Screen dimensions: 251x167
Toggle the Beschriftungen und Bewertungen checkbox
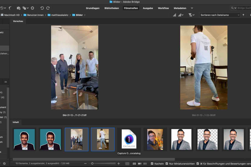(198, 164)
